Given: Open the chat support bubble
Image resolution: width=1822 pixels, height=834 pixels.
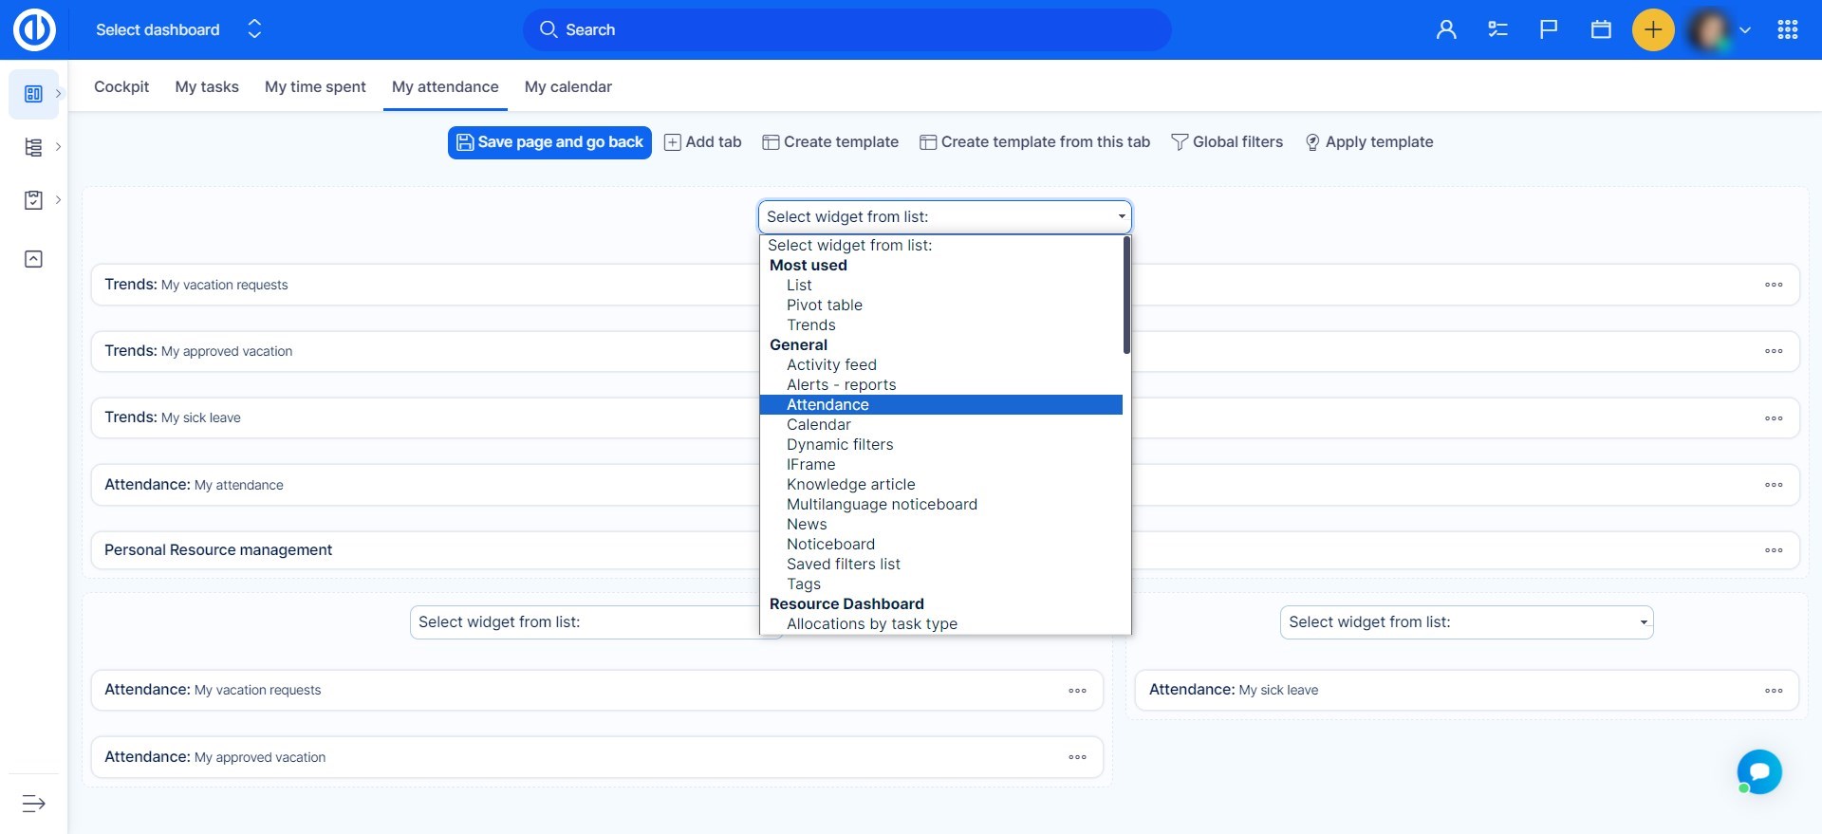Looking at the screenshot, I should 1759,771.
